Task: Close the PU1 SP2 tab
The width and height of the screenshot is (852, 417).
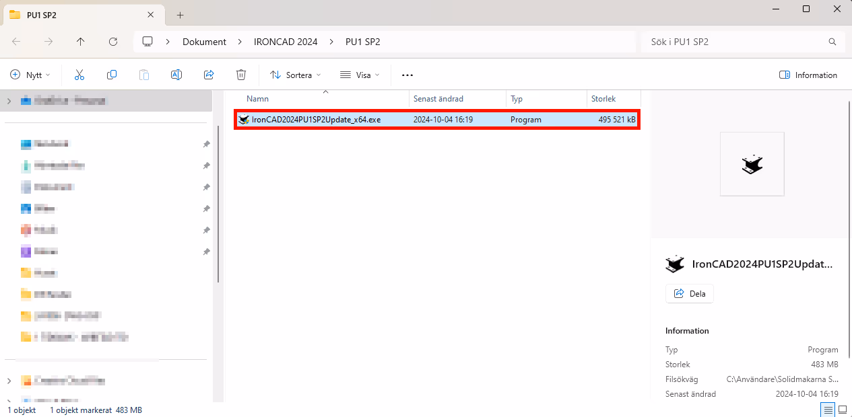Action: (150, 15)
